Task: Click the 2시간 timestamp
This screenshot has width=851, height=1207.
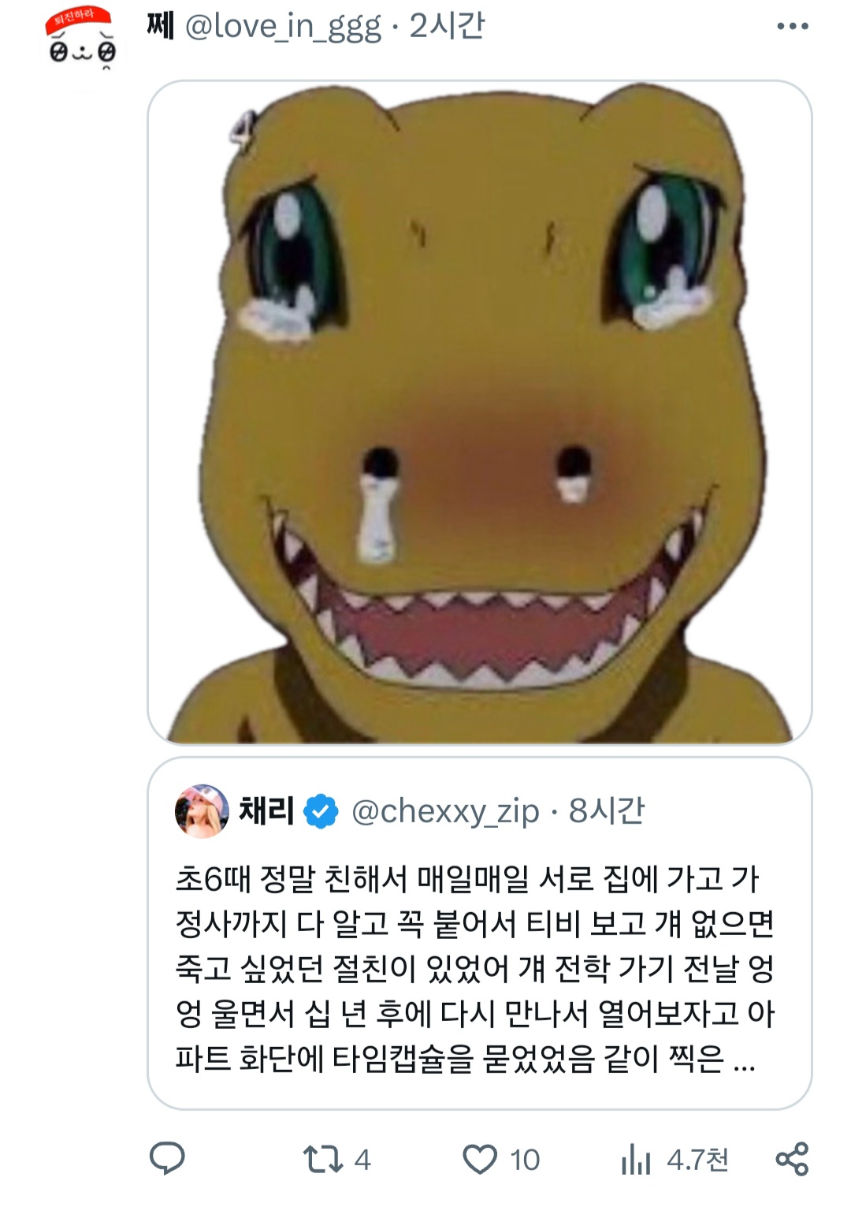Action: pyautogui.click(x=447, y=27)
